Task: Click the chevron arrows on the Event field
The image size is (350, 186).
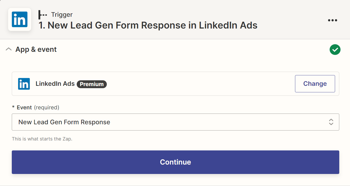Action: (331, 122)
